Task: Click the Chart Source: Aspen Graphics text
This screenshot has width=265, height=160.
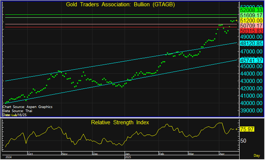Action: tap(27, 107)
